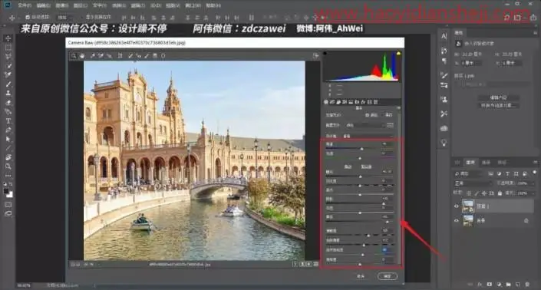
Task: Open the Camera Raw zoom level dropdown
Action: (x=92, y=264)
